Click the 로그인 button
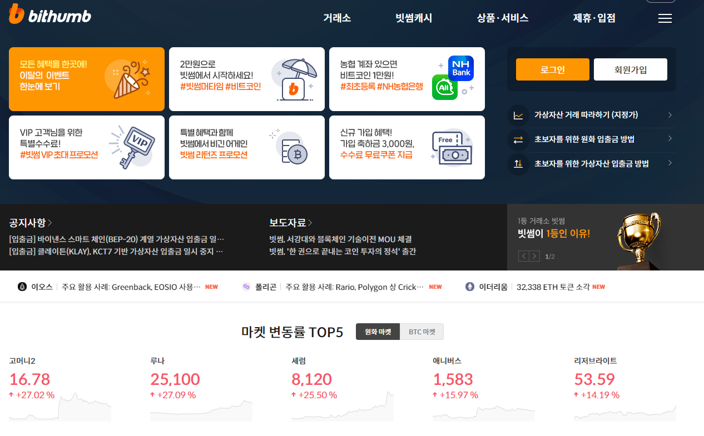This screenshot has height=436, width=704. pyautogui.click(x=552, y=69)
